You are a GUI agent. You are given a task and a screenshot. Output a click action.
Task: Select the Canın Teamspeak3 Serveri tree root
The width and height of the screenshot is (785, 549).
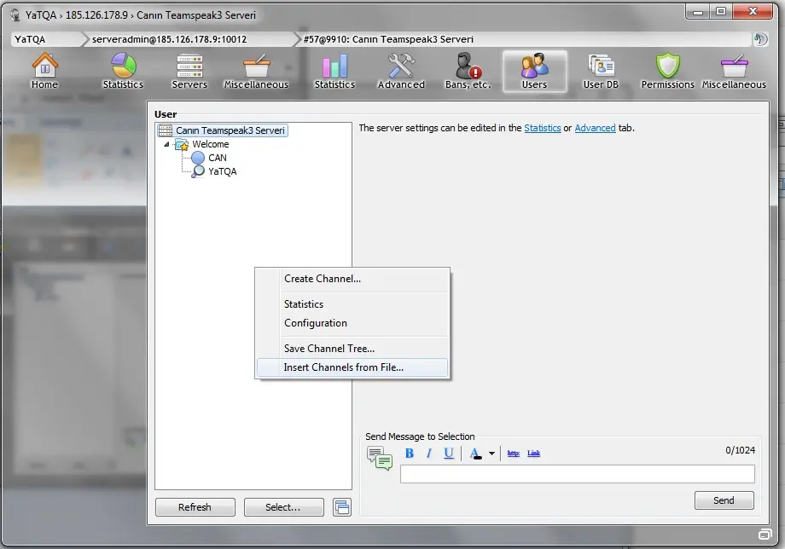[x=223, y=130]
